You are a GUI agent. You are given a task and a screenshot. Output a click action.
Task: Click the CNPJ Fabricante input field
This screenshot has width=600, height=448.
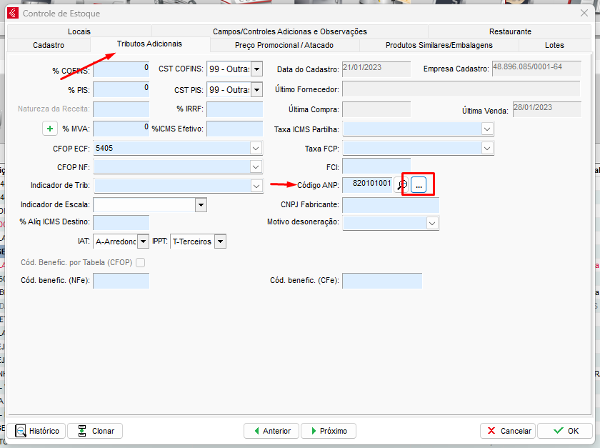390,205
